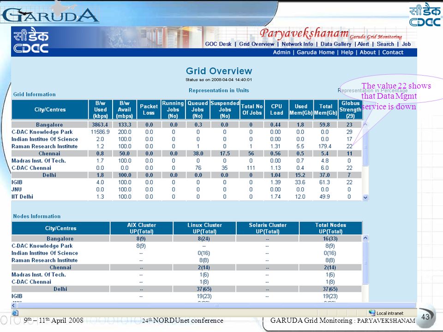443x332 pixels.
Task: Click the B/w Avail (mbps) column header
Action: point(124,110)
